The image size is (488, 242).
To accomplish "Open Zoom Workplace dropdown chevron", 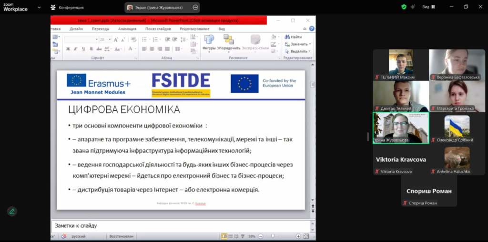I will [x=39, y=8].
